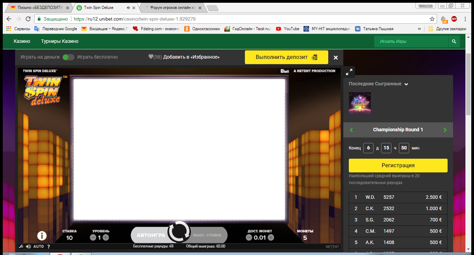The image size is (474, 255).
Task: Increase bet level with plus button
Action: point(106,237)
